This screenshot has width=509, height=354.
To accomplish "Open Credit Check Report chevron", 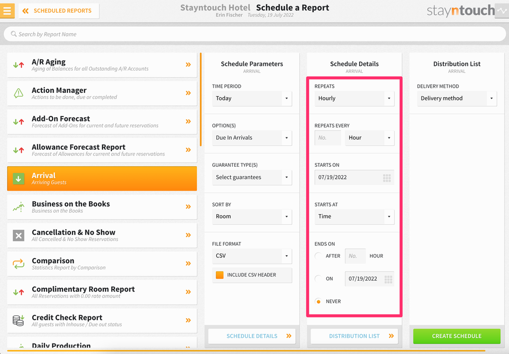I will tap(188, 320).
